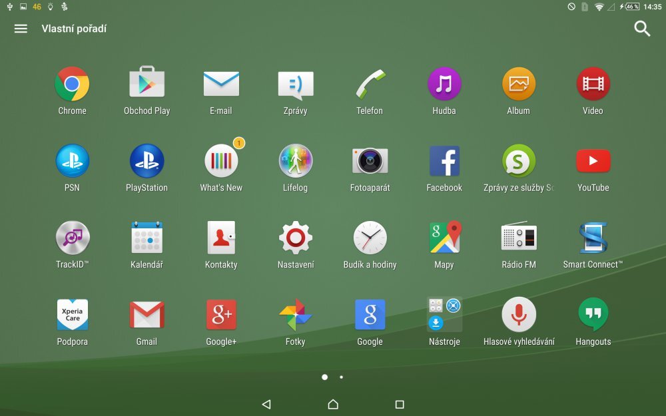This screenshot has height=416, width=666.
Task: Start Hlasové vyhledávání voice search
Action: click(x=519, y=315)
